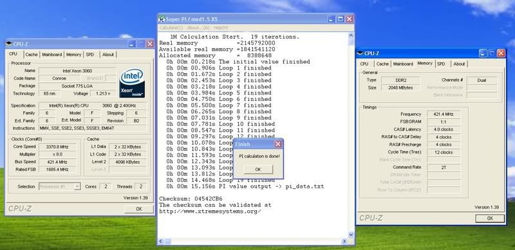
Task: Click the http://www.xtremesystems.org/ text line
Action: [211, 211]
